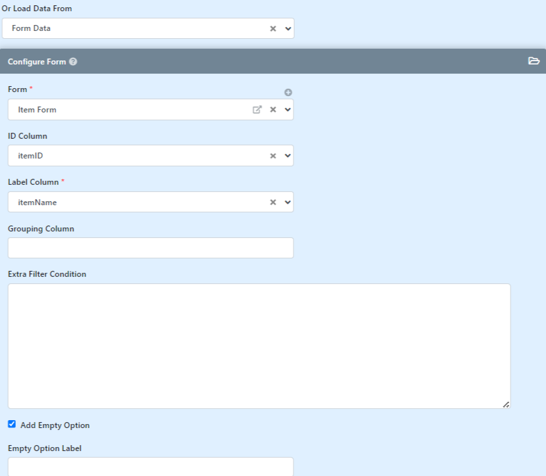546x476 pixels.
Task: Clear the itemID selection
Action: click(273, 156)
